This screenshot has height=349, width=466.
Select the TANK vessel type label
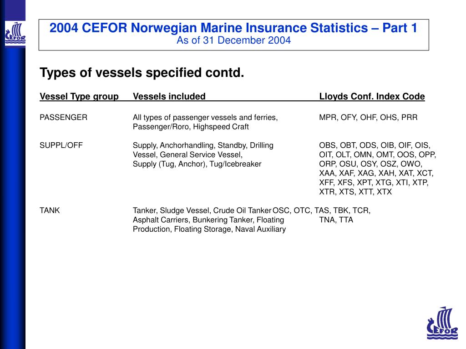click(x=50, y=210)
